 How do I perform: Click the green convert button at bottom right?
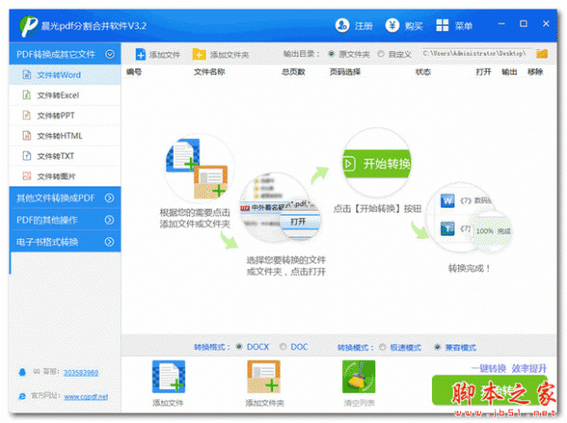pyautogui.click(x=490, y=390)
